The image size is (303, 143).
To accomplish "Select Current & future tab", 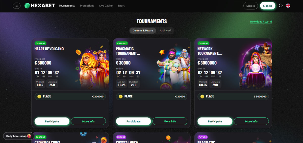I will 143,30.
